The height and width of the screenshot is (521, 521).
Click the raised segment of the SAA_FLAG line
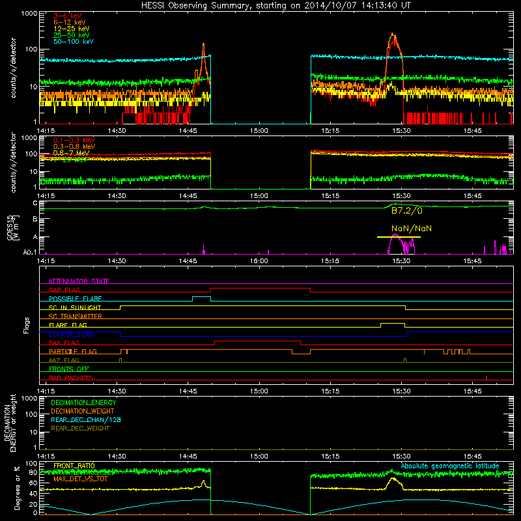[x=258, y=341]
